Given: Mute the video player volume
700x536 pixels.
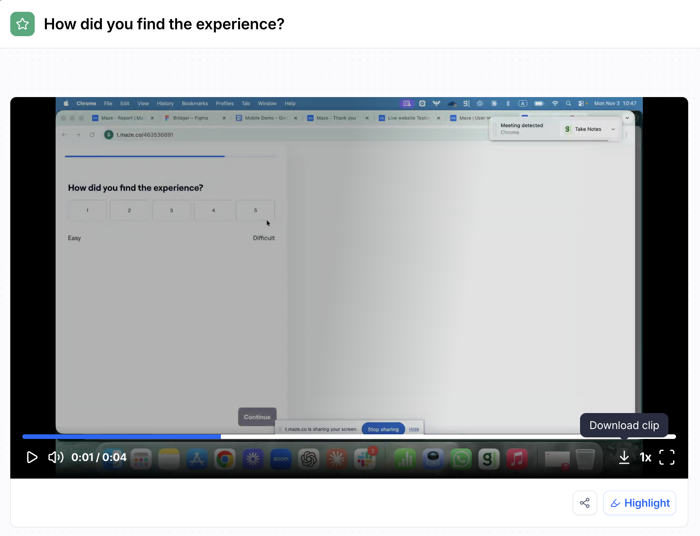Looking at the screenshot, I should 56,457.
